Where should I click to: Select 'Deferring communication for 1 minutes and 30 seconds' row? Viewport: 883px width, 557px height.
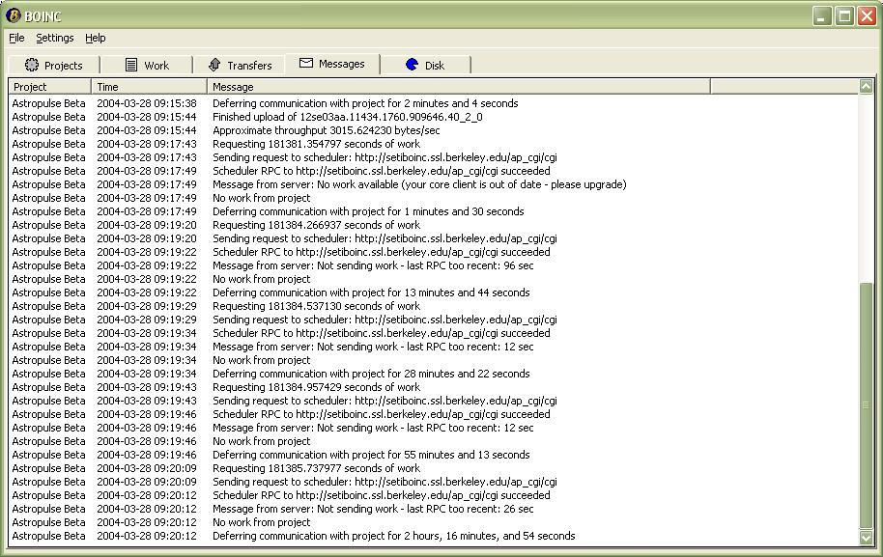point(368,211)
